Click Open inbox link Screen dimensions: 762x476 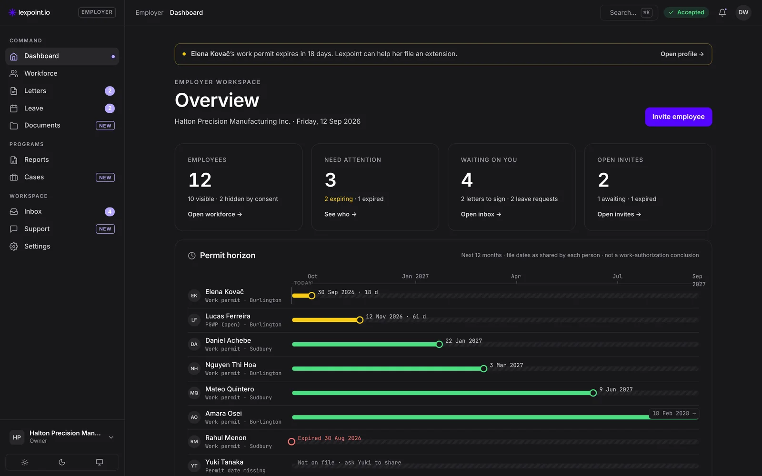(481, 214)
